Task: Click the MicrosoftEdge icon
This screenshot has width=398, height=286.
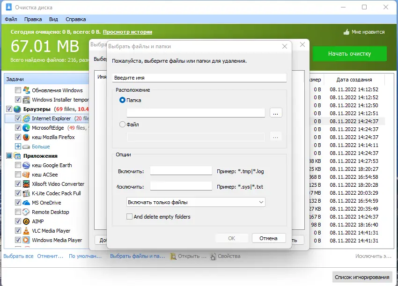Action: click(26, 128)
